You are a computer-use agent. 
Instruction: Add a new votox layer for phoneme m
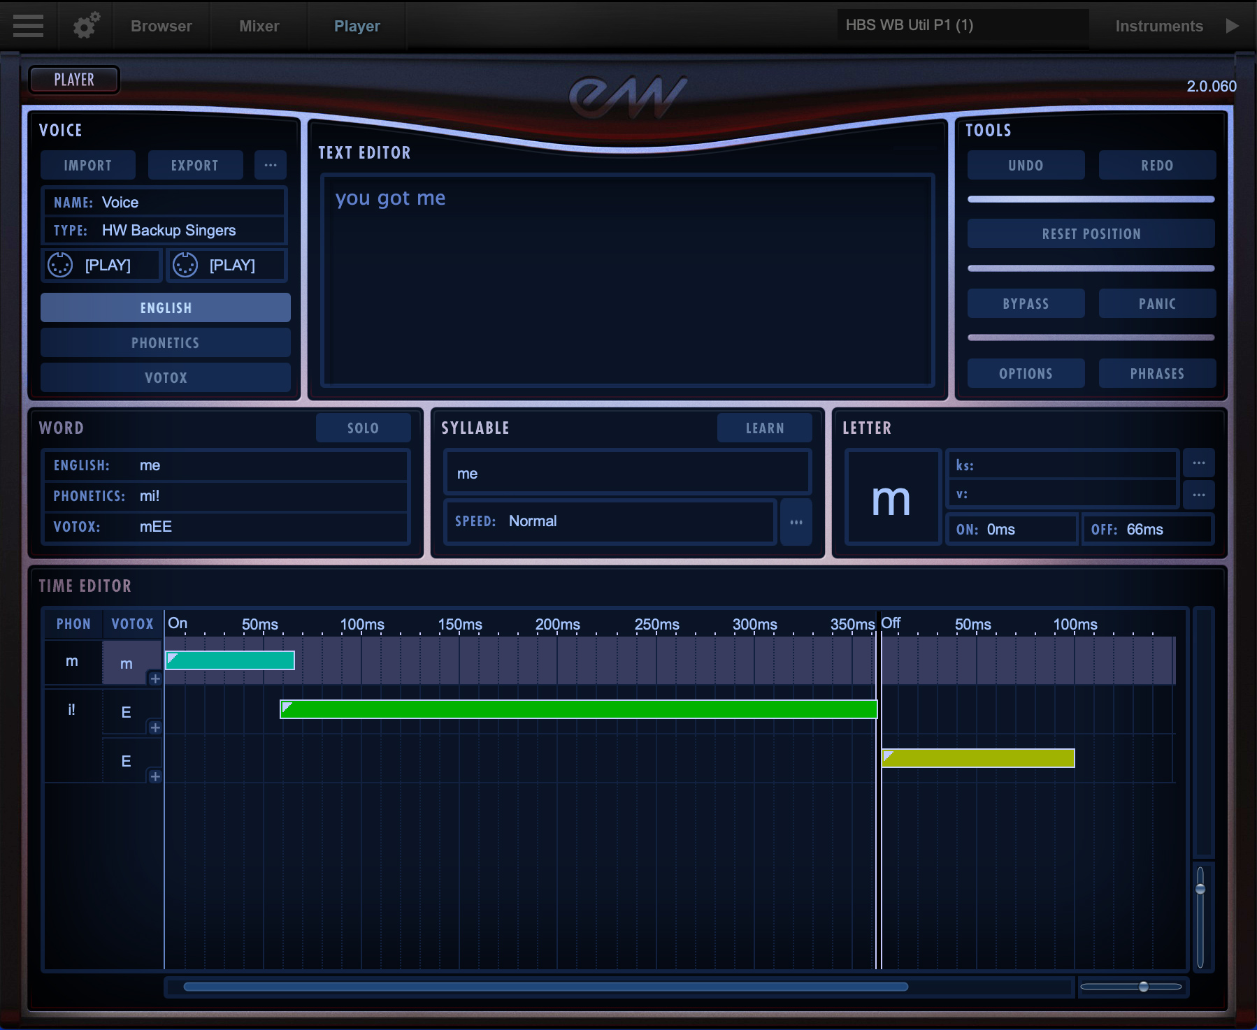155,679
